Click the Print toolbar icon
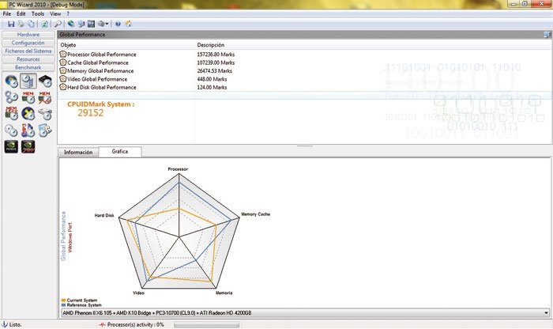 [x=21, y=24]
